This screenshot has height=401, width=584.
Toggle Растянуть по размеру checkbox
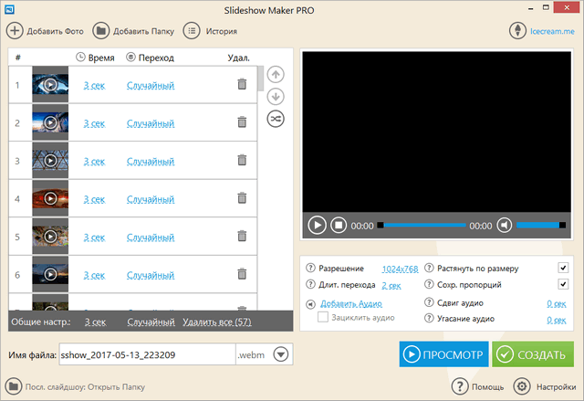(563, 269)
